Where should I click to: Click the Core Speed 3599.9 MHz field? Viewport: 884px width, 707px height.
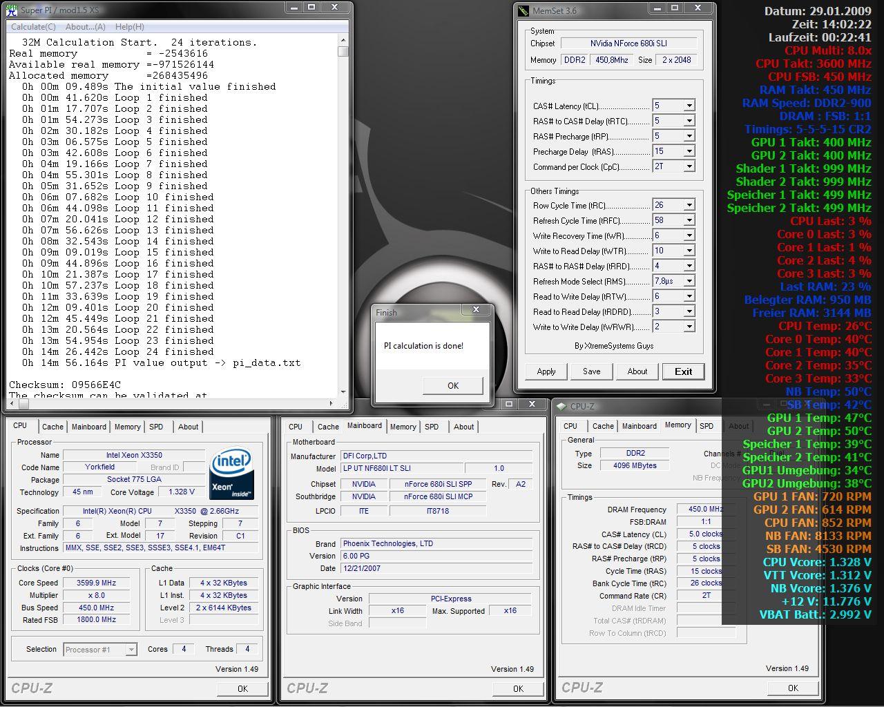[96, 583]
